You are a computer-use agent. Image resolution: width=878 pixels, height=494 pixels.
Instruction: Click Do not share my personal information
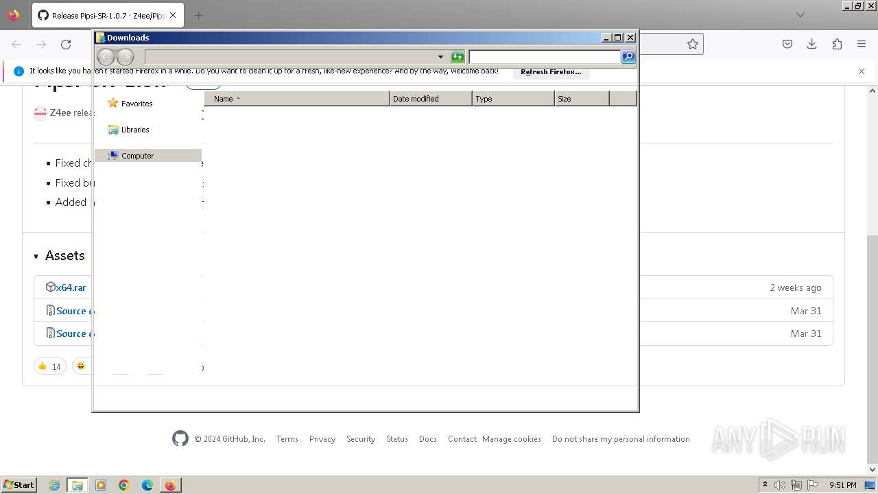(x=621, y=439)
